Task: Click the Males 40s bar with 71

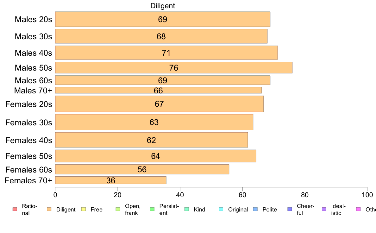Action: 166,53
